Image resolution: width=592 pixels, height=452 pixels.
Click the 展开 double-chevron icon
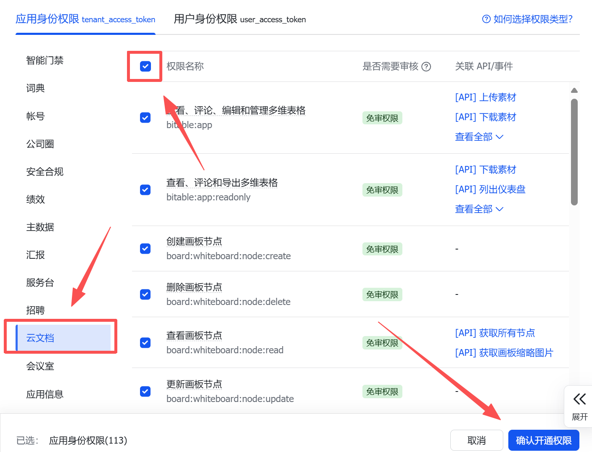[579, 399]
